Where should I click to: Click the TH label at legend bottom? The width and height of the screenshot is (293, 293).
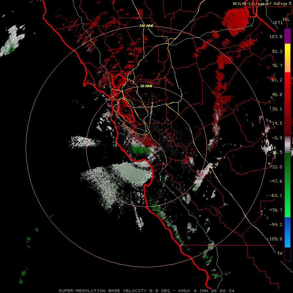(x=280, y=254)
